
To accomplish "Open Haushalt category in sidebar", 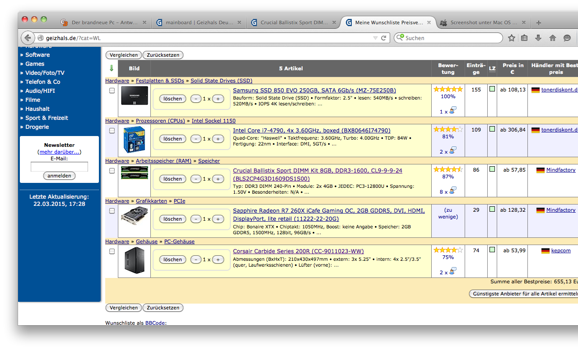I will [37, 109].
